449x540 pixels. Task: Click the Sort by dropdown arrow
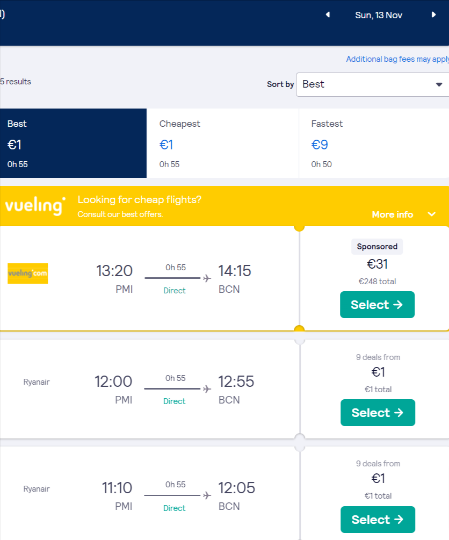[x=439, y=85]
